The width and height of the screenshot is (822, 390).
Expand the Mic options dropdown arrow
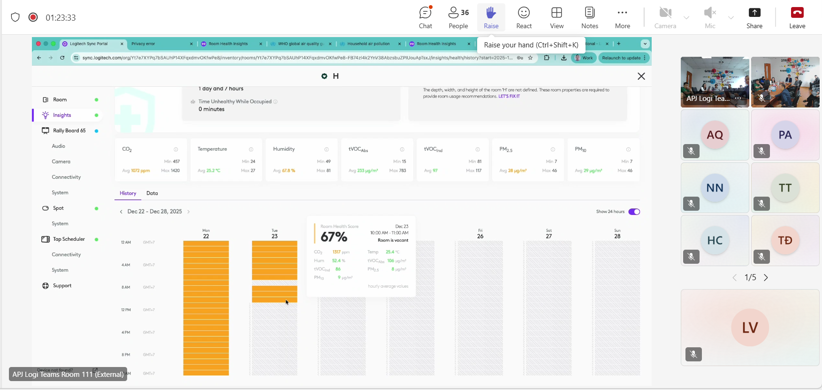[731, 18]
